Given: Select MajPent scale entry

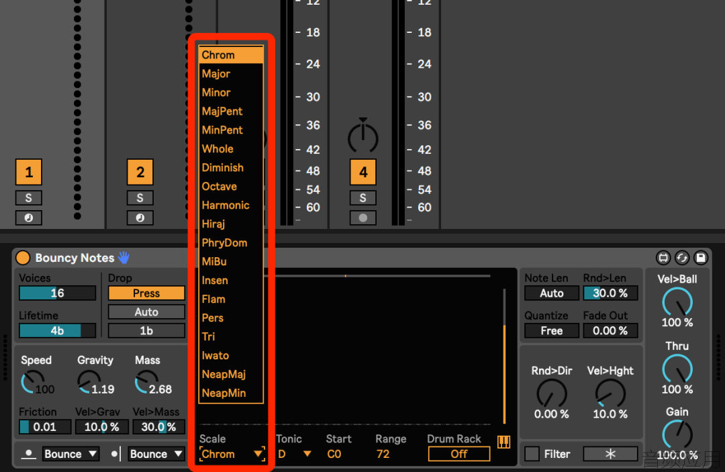Looking at the screenshot, I should (231, 111).
